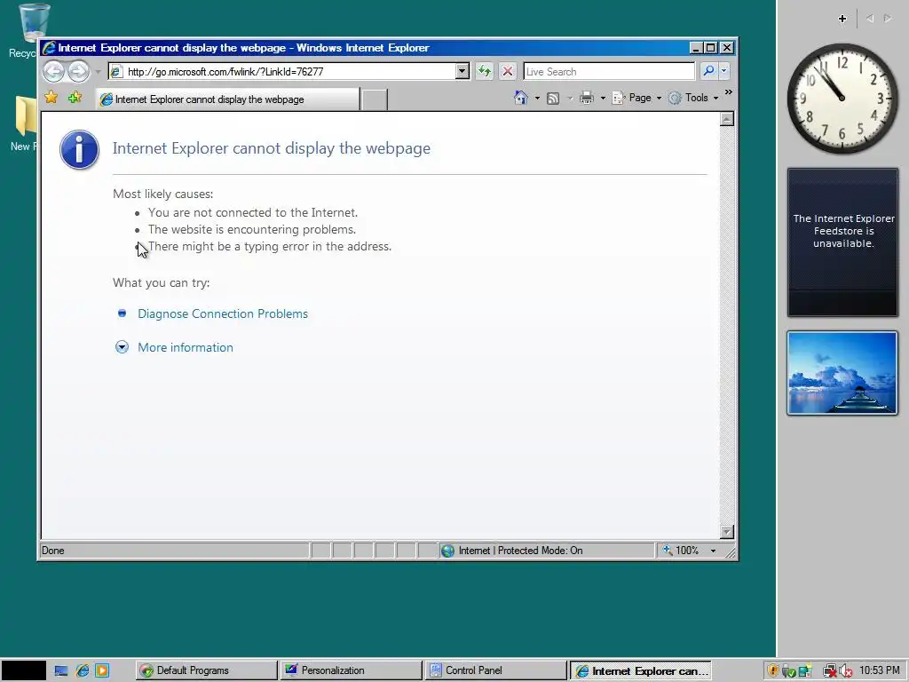Expand the Home button dropdown arrow
This screenshot has height=682, width=909.
tap(537, 98)
